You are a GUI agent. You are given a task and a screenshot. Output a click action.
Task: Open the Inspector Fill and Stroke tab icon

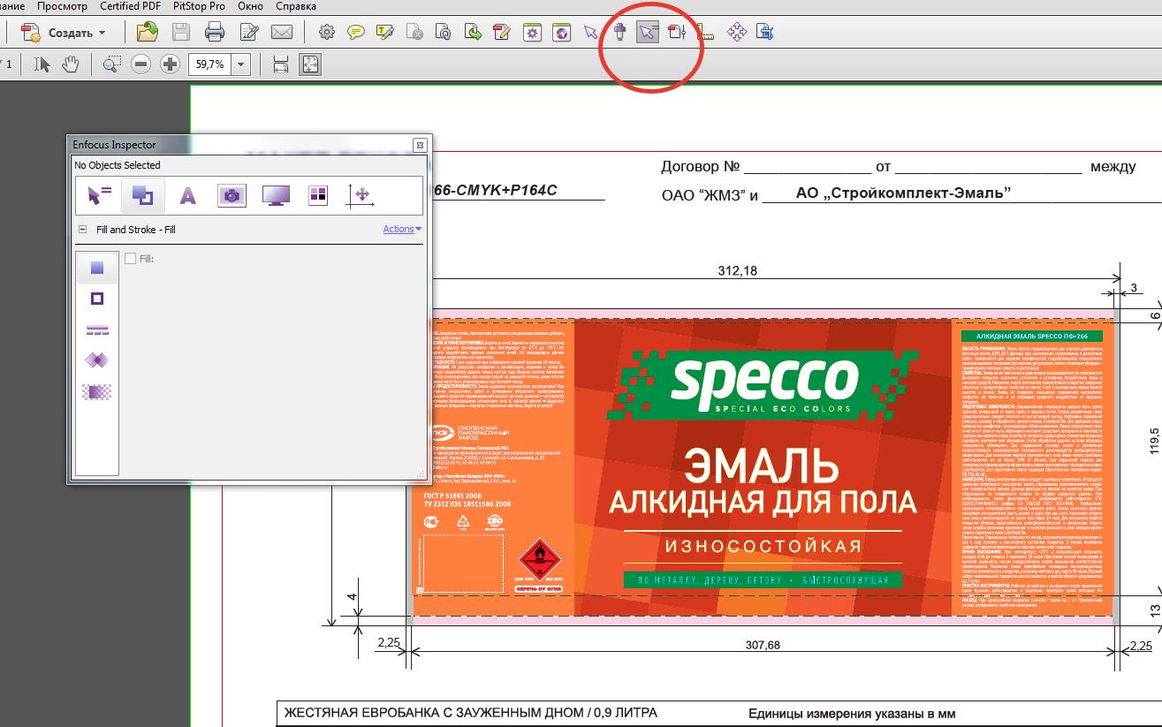(x=142, y=195)
